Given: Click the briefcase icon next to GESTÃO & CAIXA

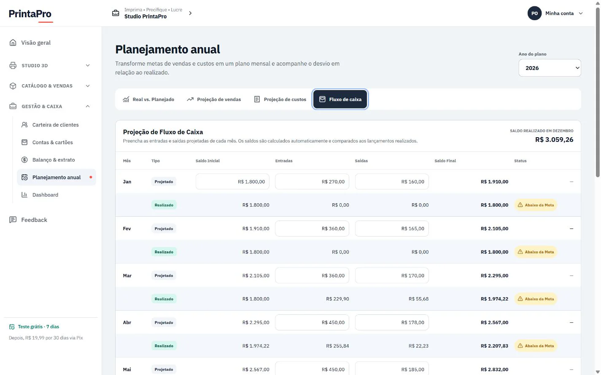Looking at the screenshot, I should (13, 106).
